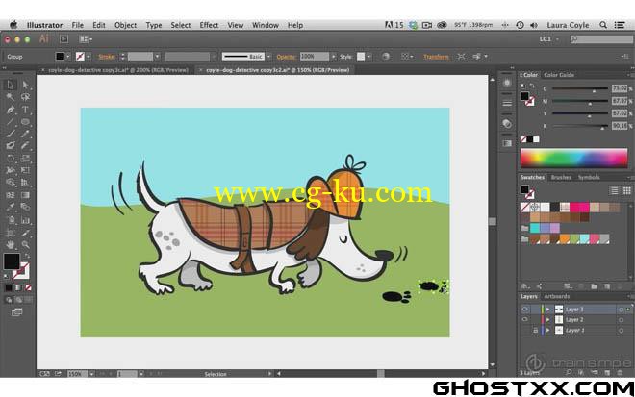
Task: Click the Create New Layer icon
Action: (607, 372)
